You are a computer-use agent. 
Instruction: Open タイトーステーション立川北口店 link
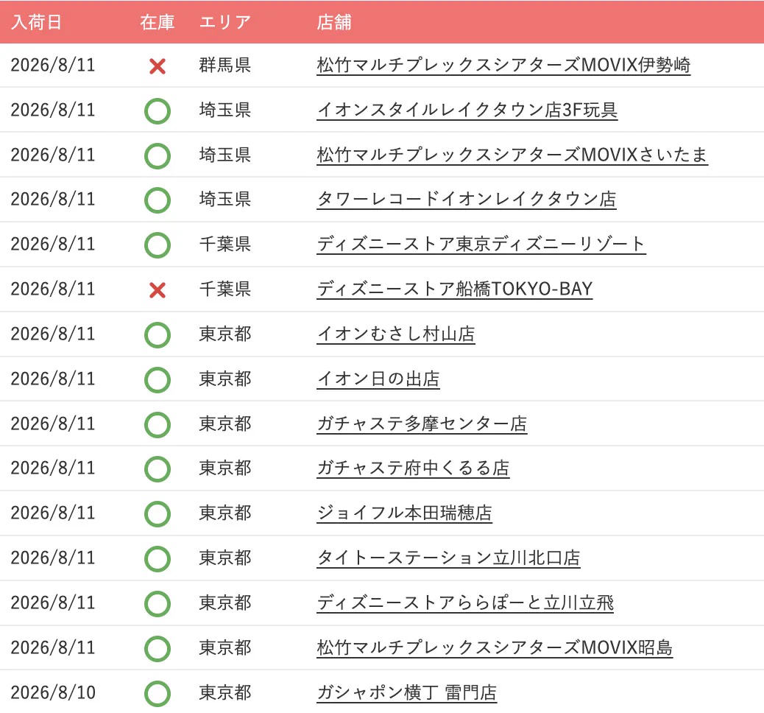[x=448, y=558]
